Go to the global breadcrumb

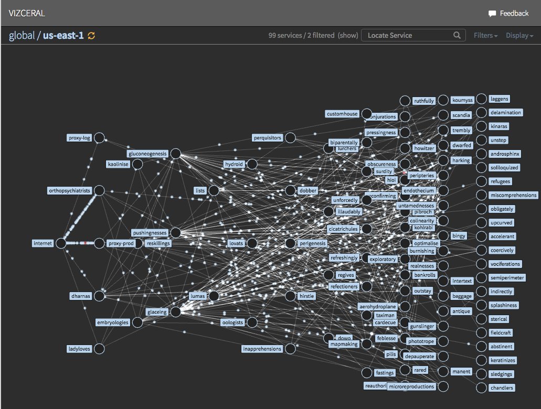(x=22, y=35)
